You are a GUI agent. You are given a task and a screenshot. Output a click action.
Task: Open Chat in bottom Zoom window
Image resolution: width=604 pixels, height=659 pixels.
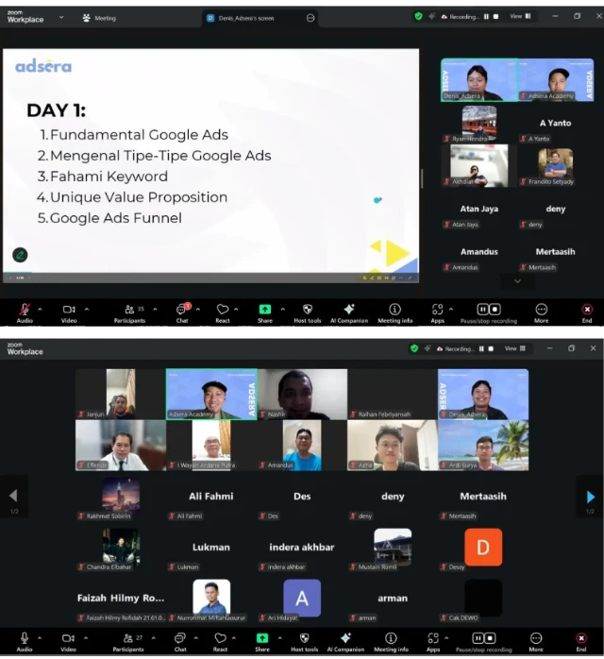point(180,642)
